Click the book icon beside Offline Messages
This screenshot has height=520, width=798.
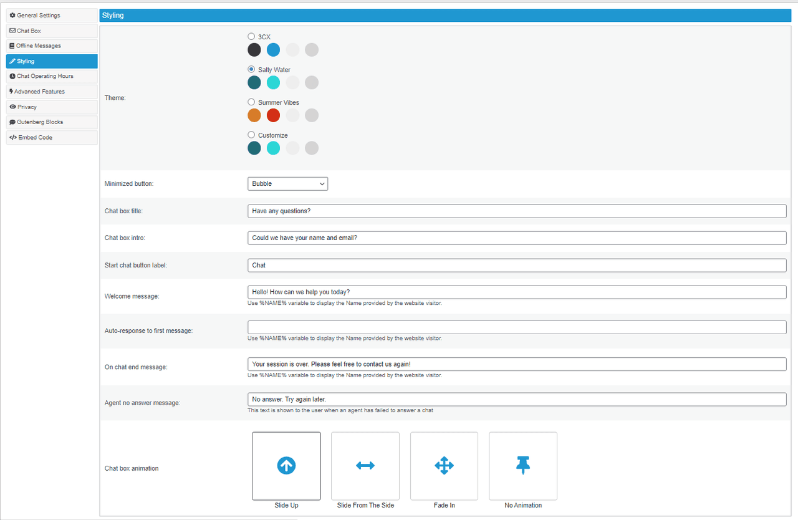point(12,46)
